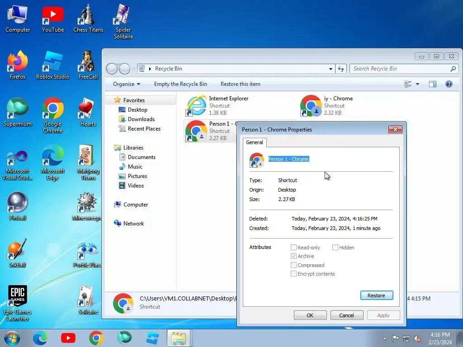Open the Organize dropdown menu
Viewport: 463px width, 347px height.
pos(127,84)
